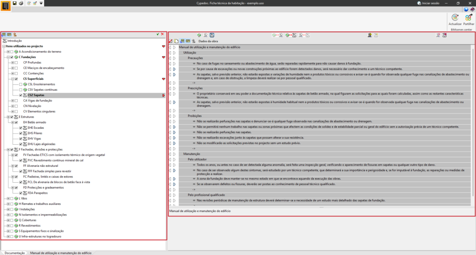Click the Cypedoc application menu icon
This screenshot has height=255, width=476.
point(6,6)
